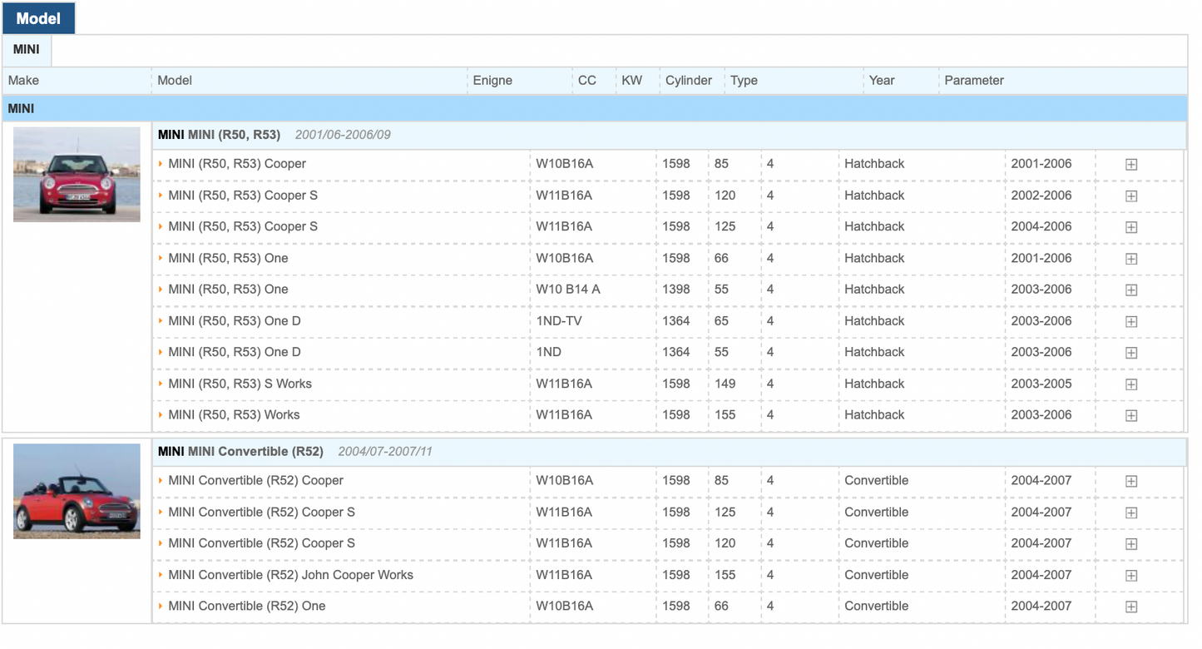Expand parameters for Convertible John Cooper Works
Viewport: 1202px width, 649px height.
pos(1131,576)
